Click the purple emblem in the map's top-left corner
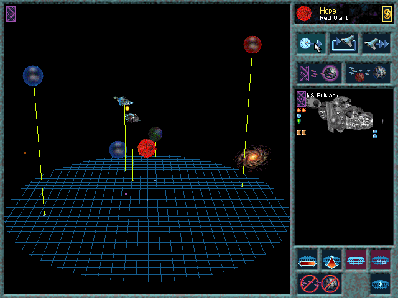The width and height of the screenshot is (398, 298). coord(11,14)
